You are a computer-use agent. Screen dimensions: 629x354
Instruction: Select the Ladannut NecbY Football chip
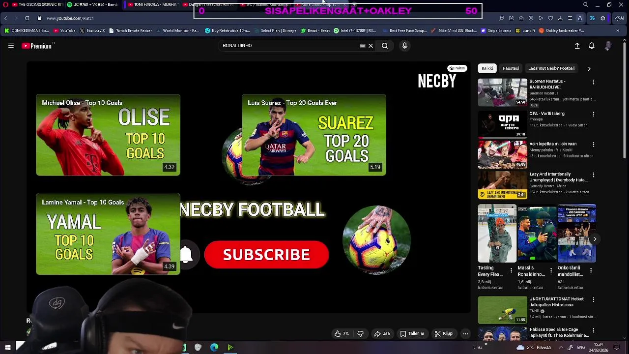pos(551,68)
